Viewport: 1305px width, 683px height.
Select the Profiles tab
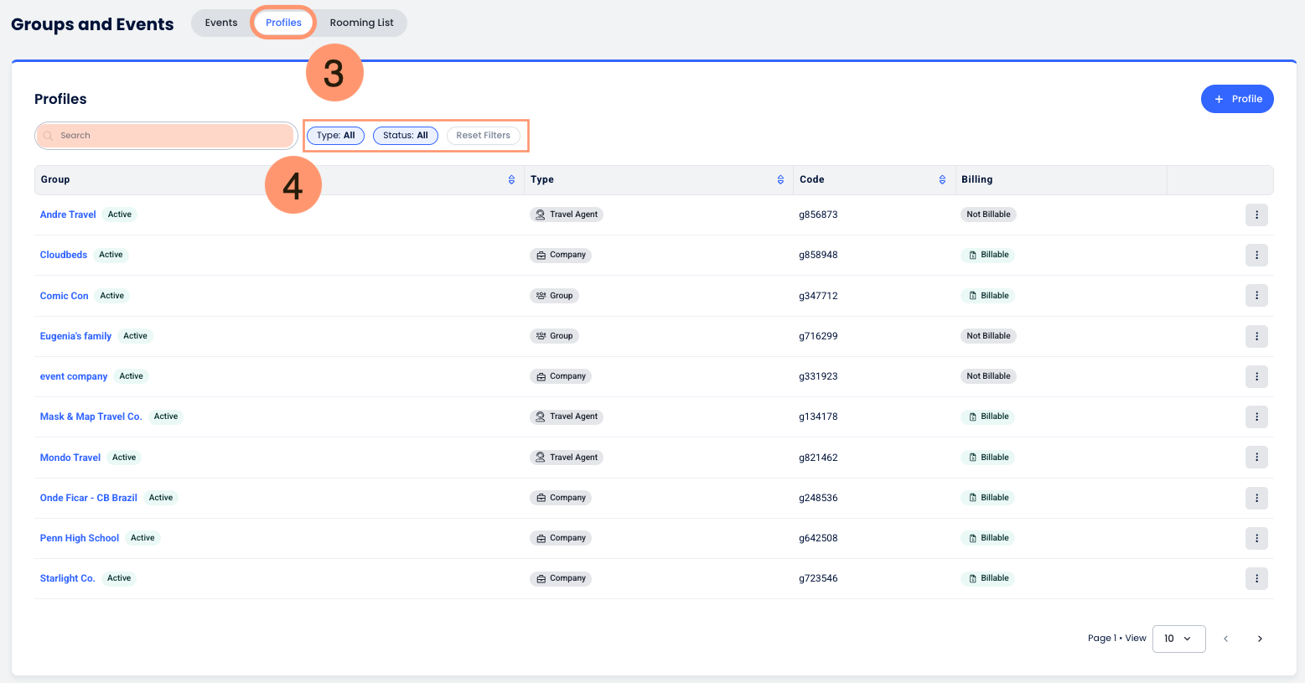click(283, 23)
